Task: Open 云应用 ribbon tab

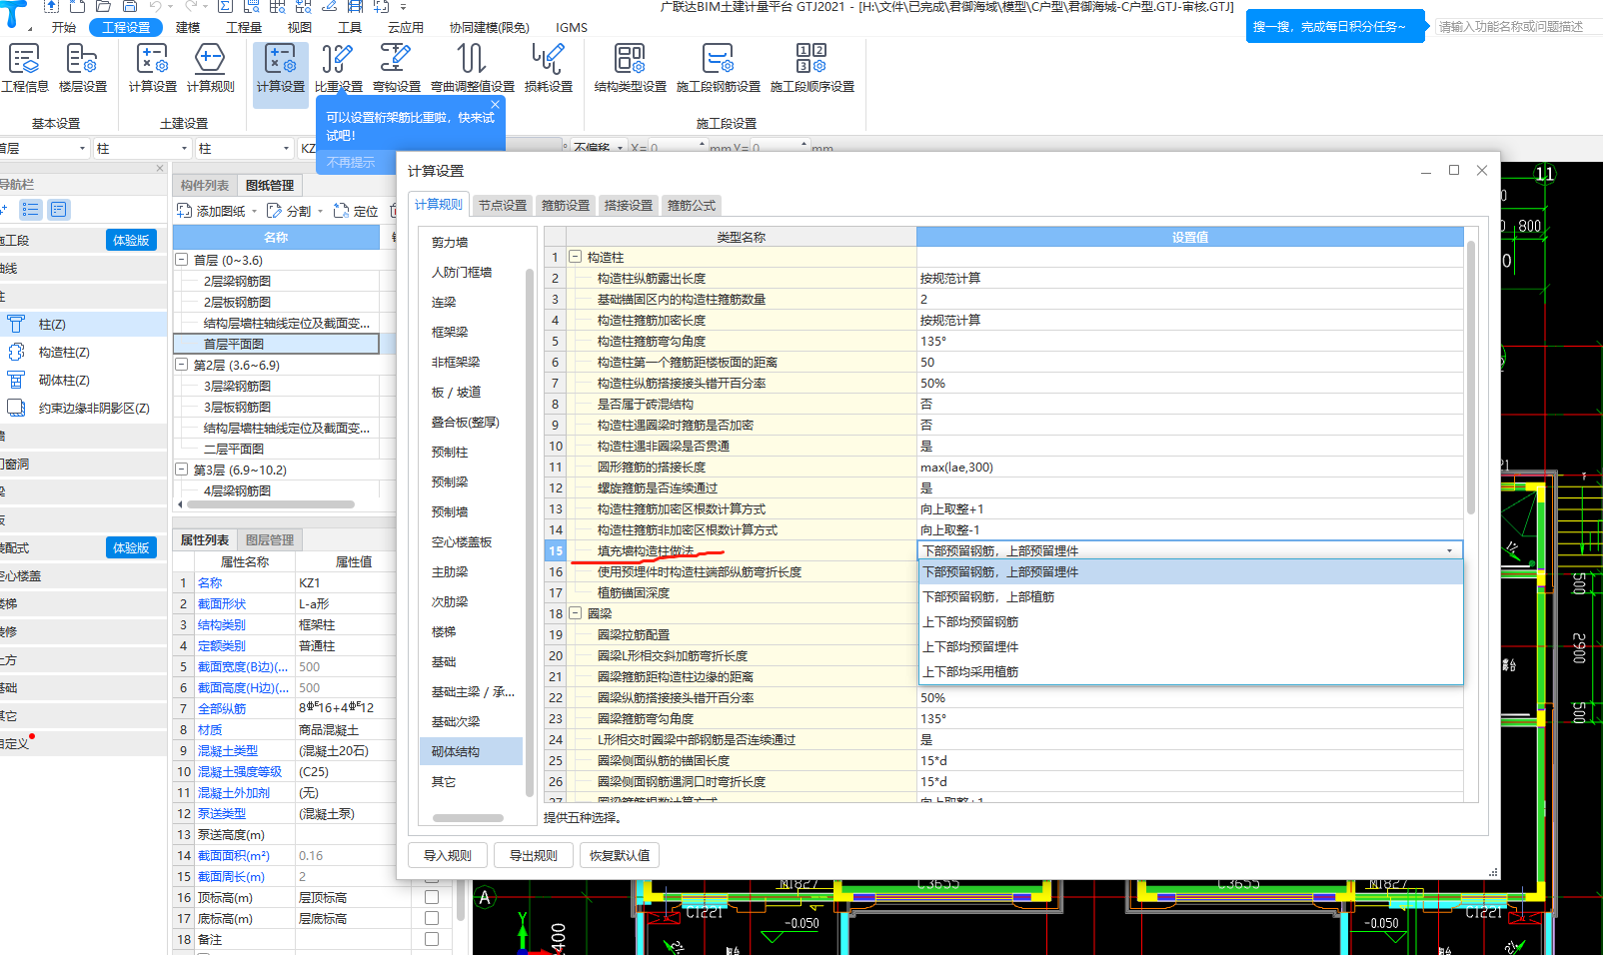Action: click(406, 28)
